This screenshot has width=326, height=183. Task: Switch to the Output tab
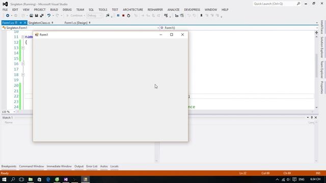(79, 166)
